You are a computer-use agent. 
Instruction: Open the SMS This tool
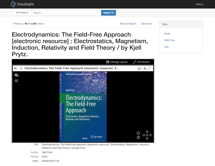click(169, 40)
